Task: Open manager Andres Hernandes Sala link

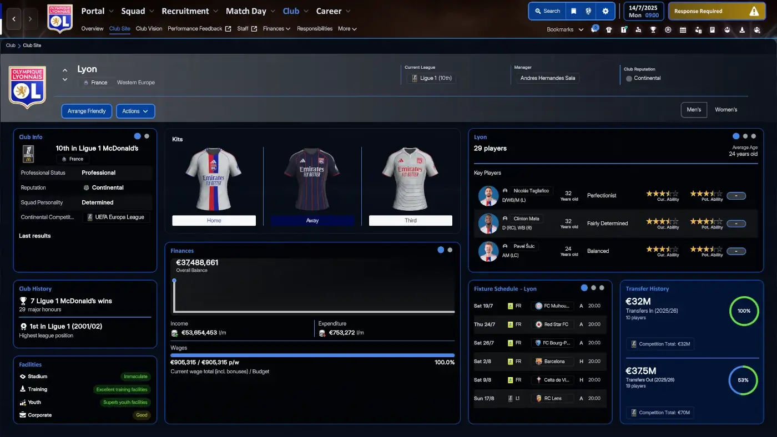Action: click(547, 78)
